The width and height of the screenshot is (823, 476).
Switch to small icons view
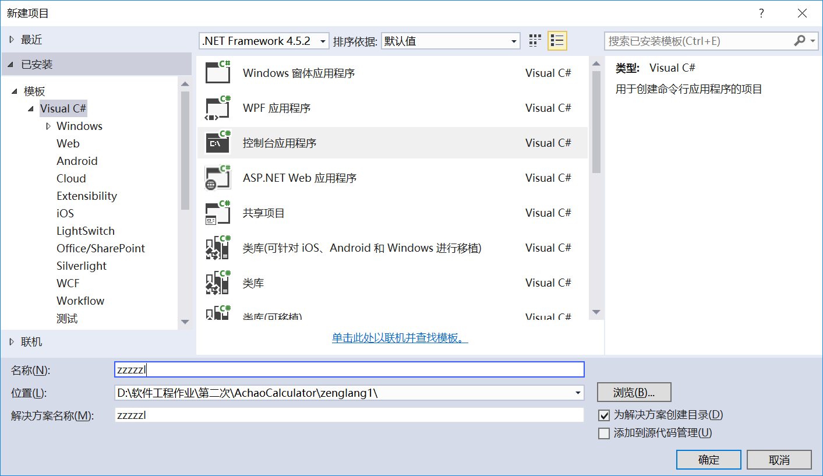point(535,41)
